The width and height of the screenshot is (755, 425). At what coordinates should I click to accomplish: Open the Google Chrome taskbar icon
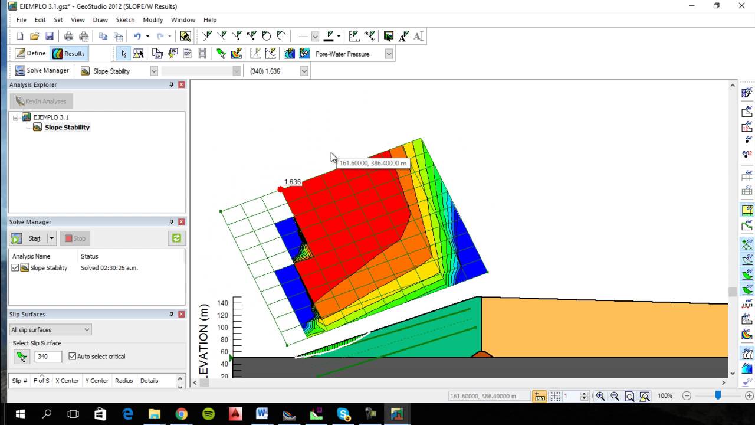(x=181, y=414)
